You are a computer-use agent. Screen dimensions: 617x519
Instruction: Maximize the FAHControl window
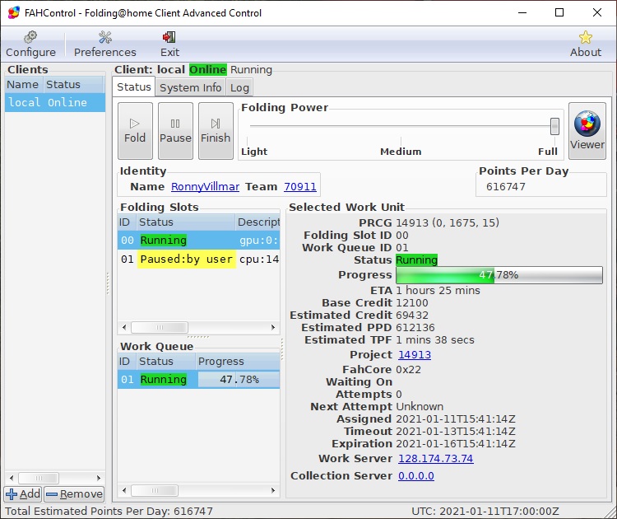559,12
